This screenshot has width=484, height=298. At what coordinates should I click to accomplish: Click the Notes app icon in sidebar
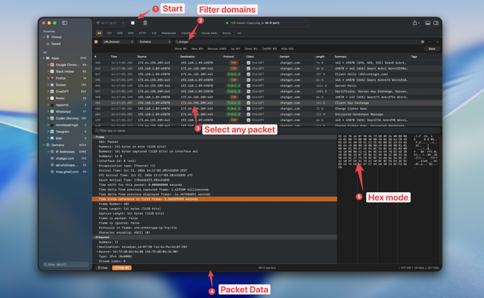52,98
